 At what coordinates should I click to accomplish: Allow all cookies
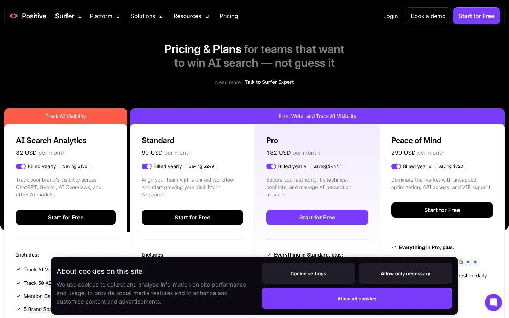pos(357,299)
